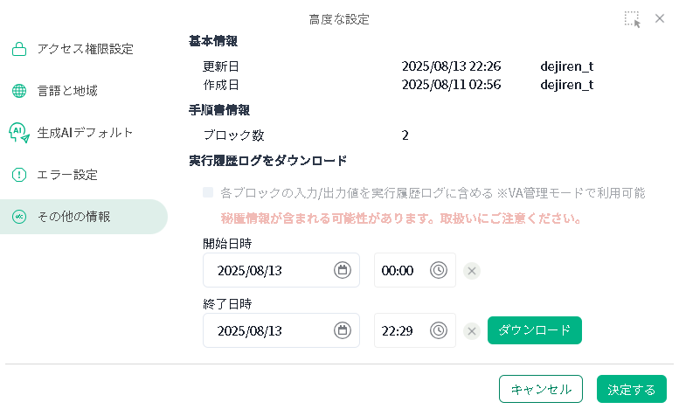The image size is (679, 409).
Task: Confirm with the 決定する button
Action: point(632,389)
